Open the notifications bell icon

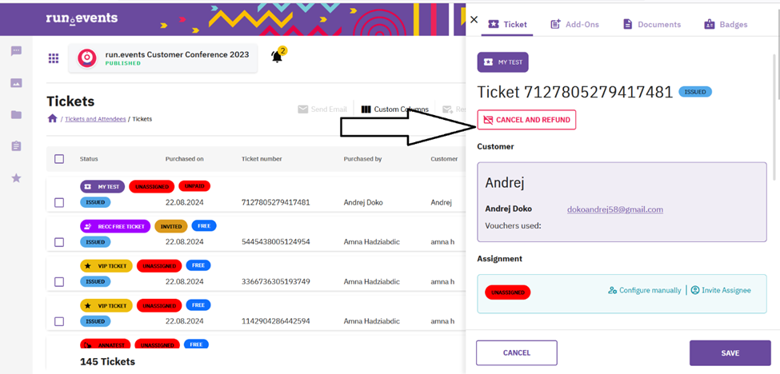pos(277,57)
